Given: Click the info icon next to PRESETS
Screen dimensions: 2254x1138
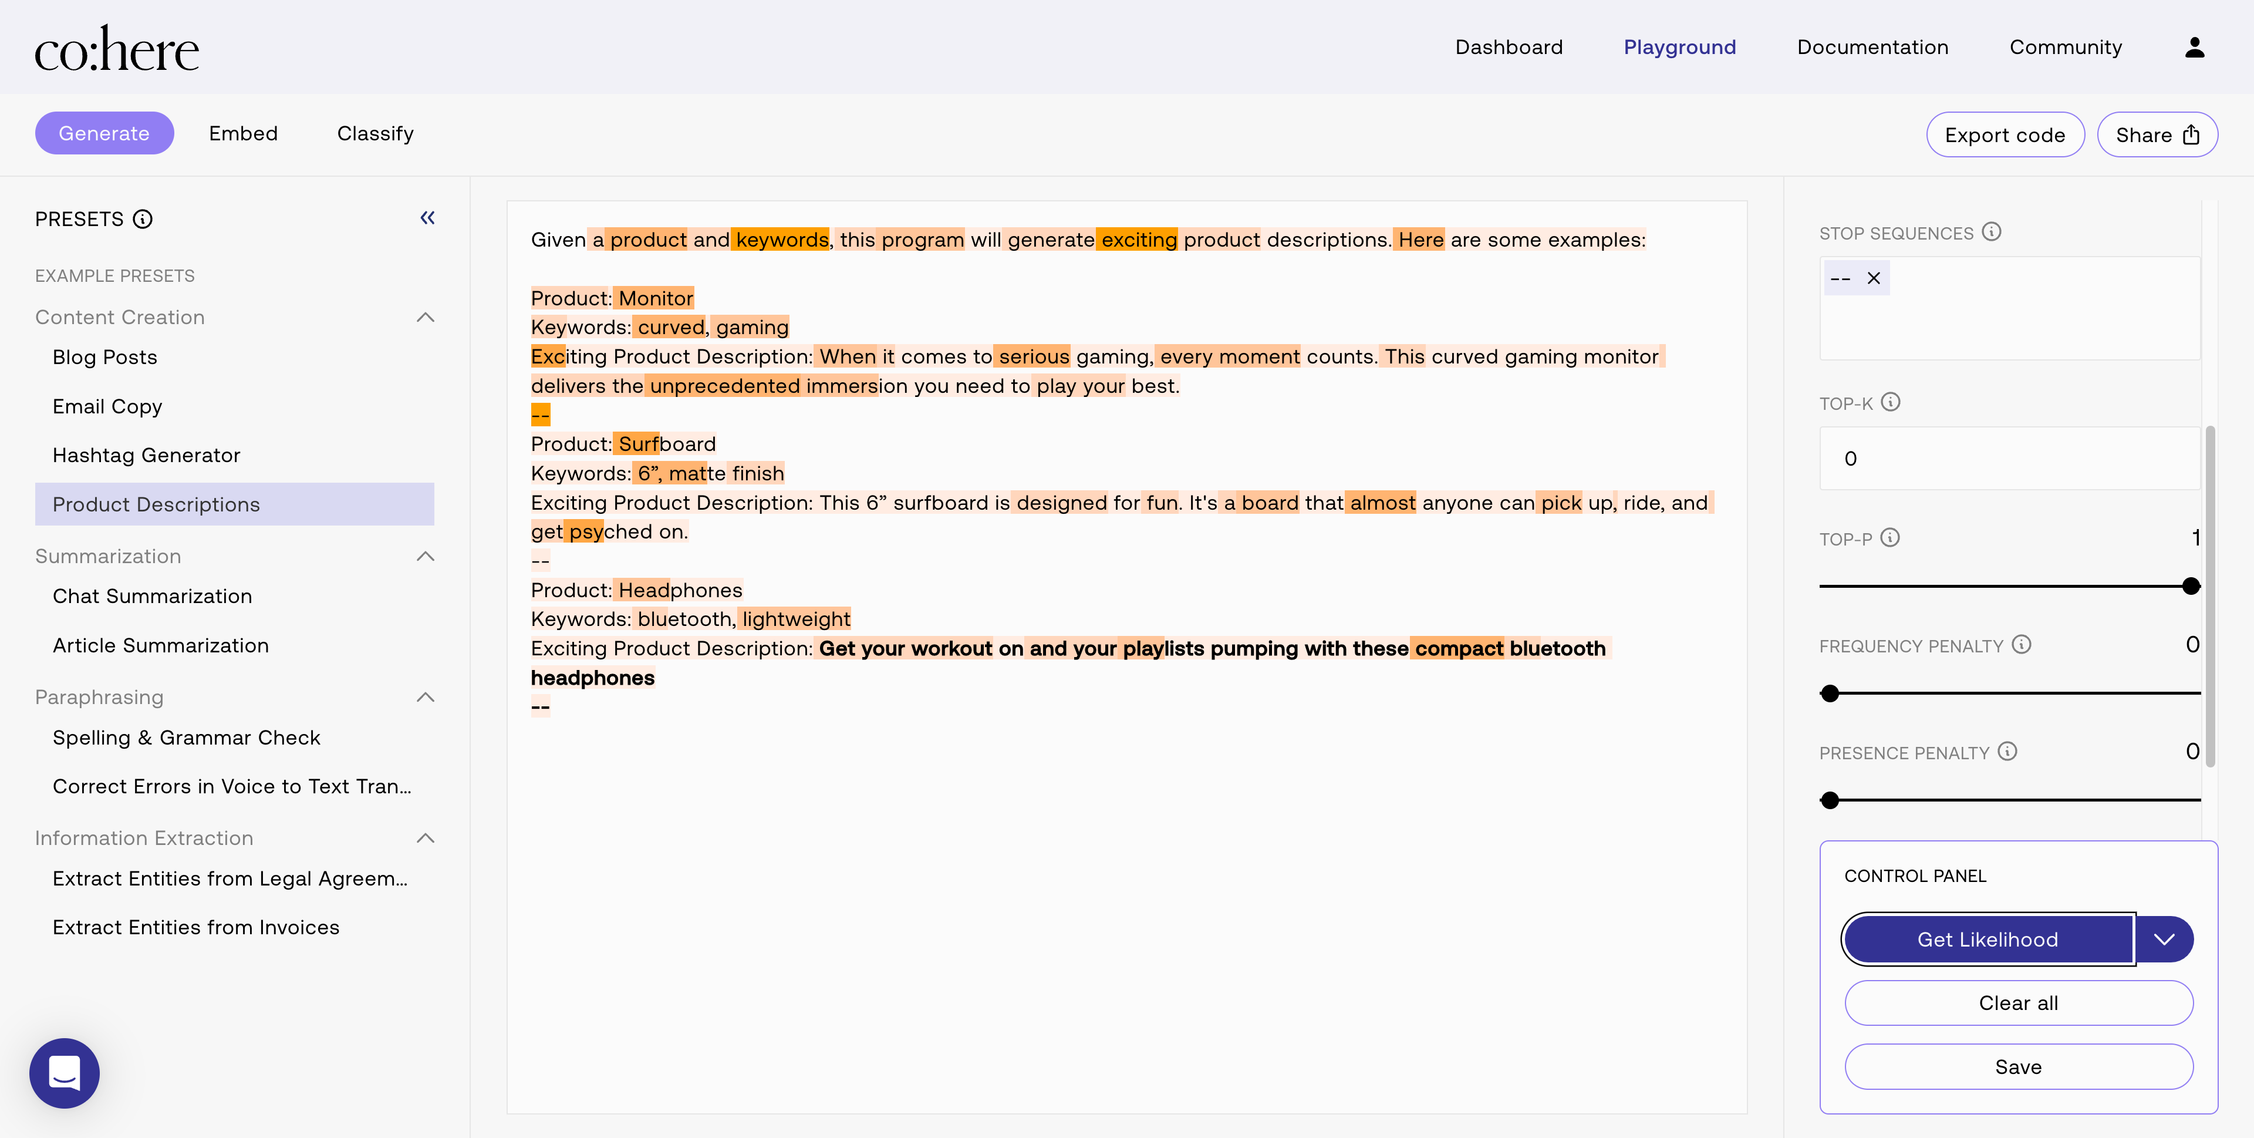Looking at the screenshot, I should tap(143, 219).
